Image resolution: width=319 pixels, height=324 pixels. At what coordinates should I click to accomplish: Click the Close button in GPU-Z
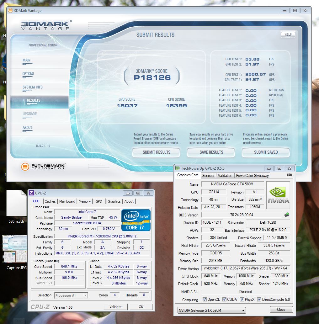281,310
